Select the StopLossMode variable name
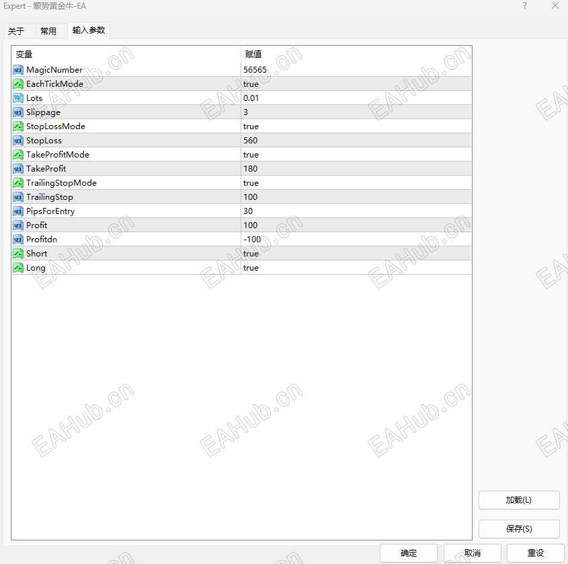 click(56, 127)
